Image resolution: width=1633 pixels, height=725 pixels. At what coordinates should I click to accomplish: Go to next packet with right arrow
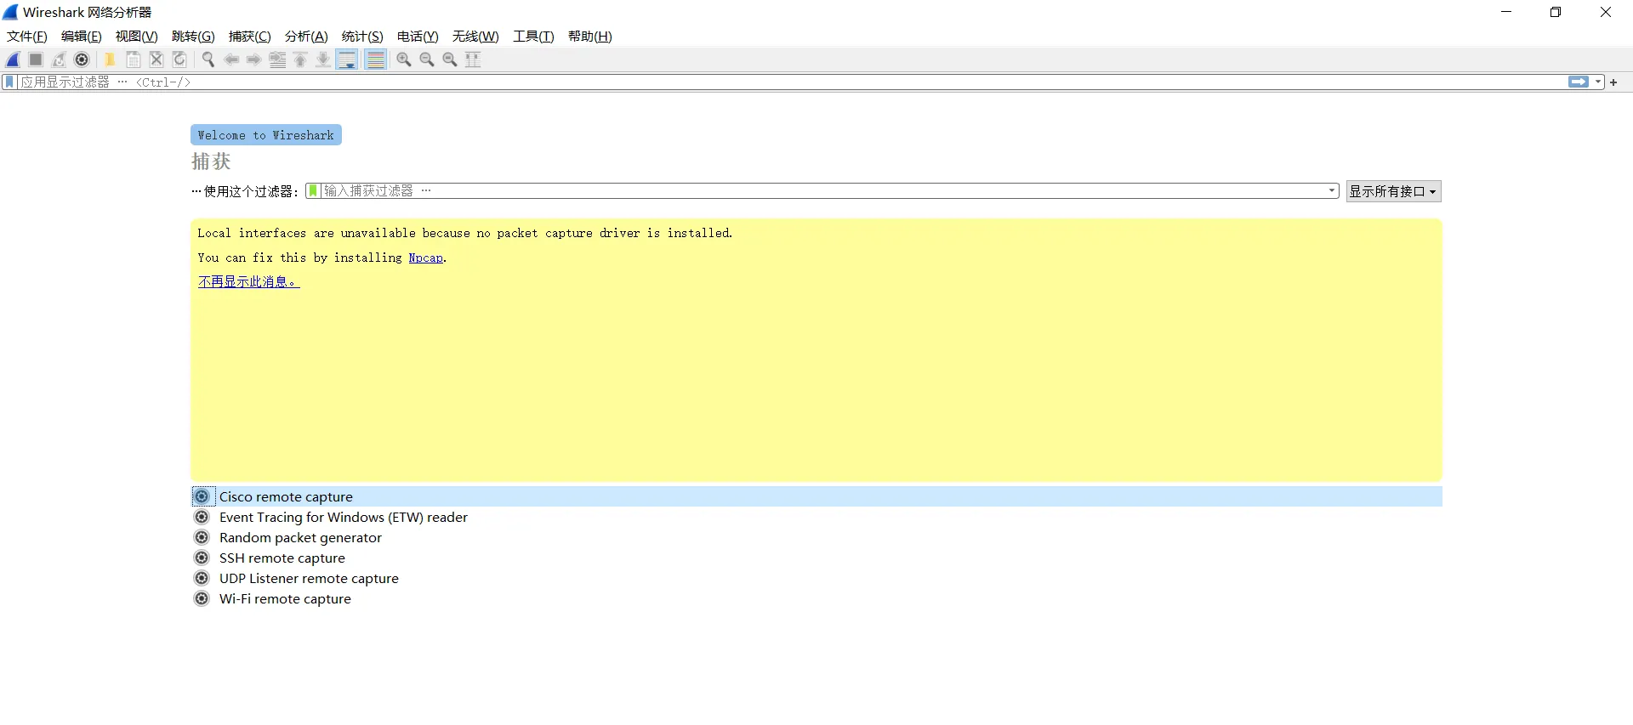coord(254,59)
